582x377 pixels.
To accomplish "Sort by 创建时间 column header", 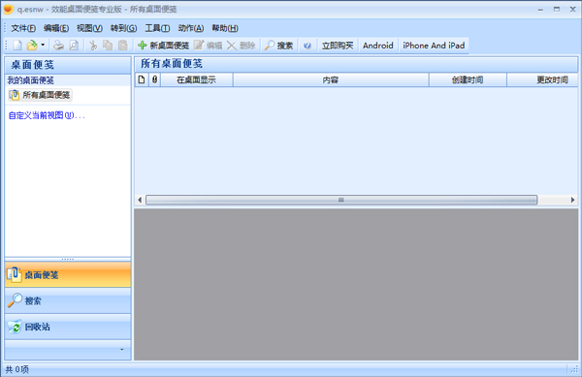I will click(x=468, y=79).
